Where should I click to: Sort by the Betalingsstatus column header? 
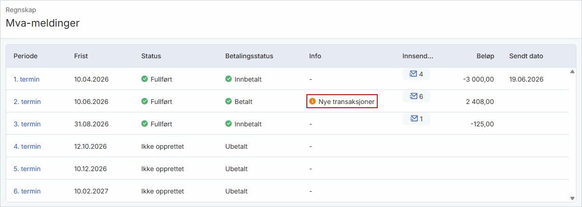(x=249, y=56)
